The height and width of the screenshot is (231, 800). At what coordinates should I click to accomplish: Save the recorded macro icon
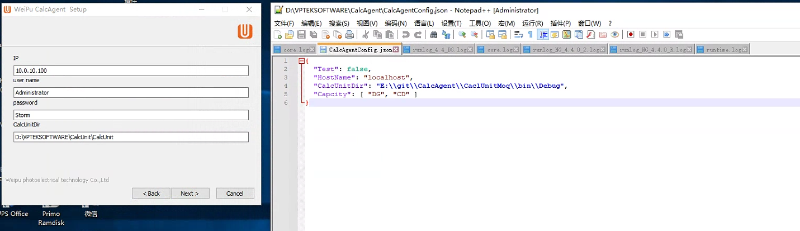679,34
